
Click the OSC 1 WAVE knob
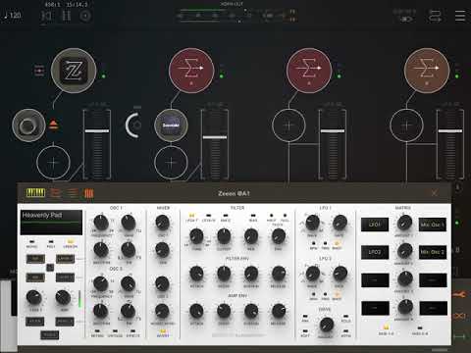129,223
